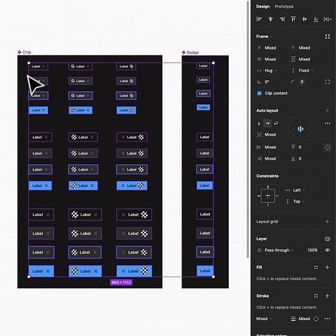The image size is (336, 336).
Task: Switch to the Design tab
Action: (263, 6)
